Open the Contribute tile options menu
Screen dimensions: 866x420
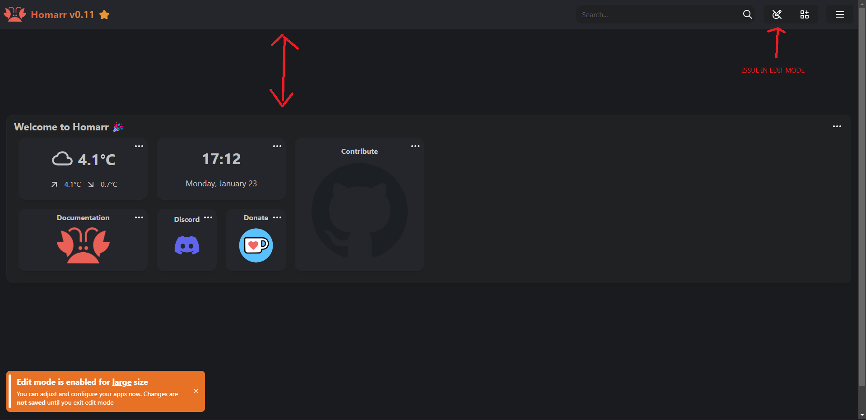[415, 146]
